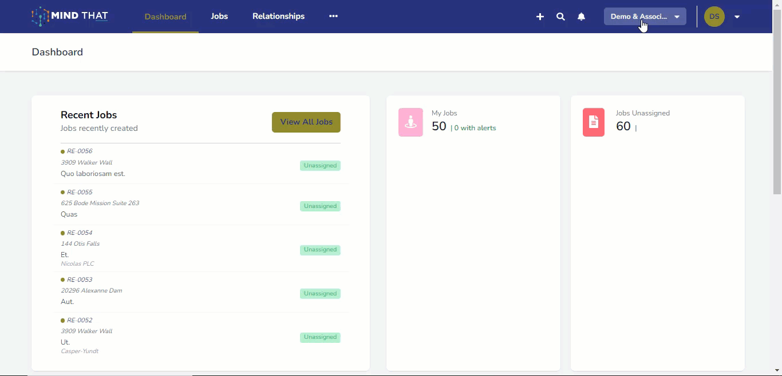
Task: Expand the user menu arrow beside DS
Action: point(737,17)
